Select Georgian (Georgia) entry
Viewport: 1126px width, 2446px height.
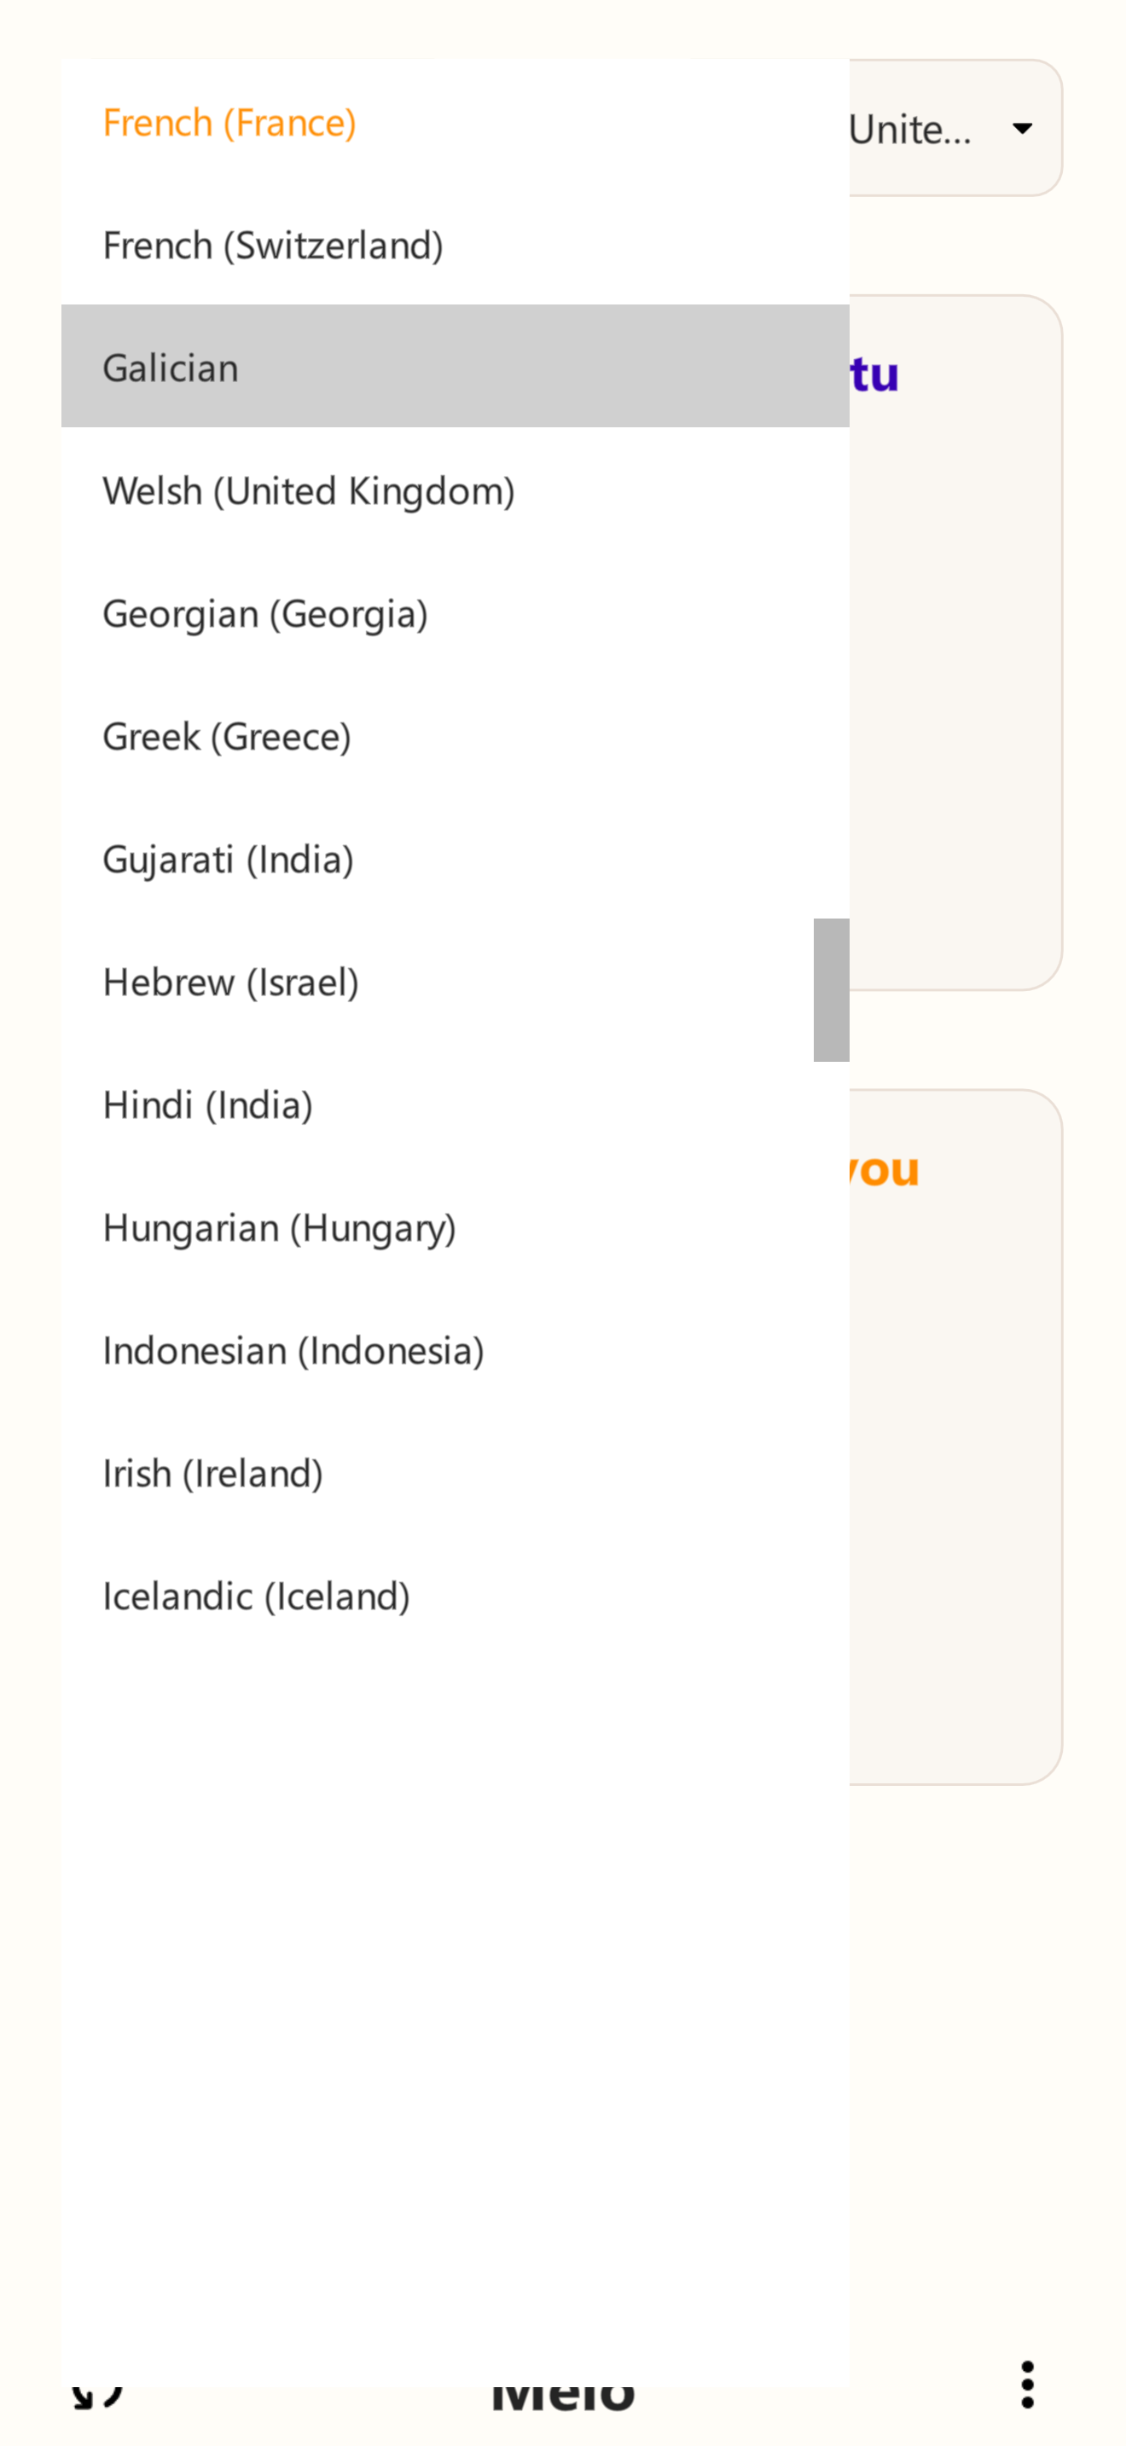[455, 612]
